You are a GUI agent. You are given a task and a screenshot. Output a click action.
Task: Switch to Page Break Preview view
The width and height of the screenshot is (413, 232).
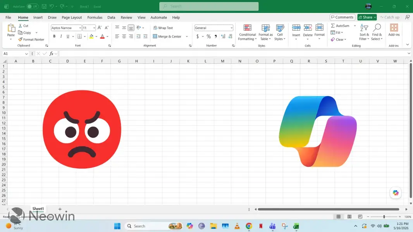(x=360, y=217)
